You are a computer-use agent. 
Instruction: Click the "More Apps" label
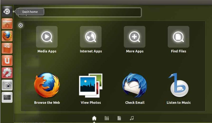tap(135, 51)
